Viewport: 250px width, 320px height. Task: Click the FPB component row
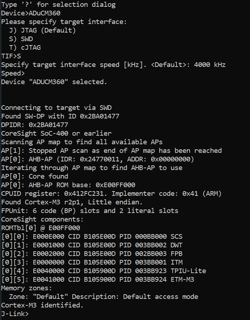point(92,254)
